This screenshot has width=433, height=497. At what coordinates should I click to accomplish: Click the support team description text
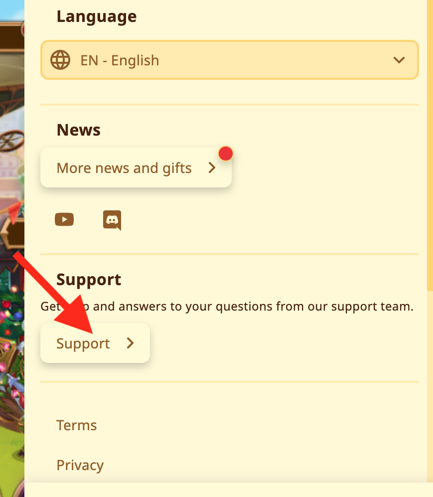pyautogui.click(x=227, y=307)
